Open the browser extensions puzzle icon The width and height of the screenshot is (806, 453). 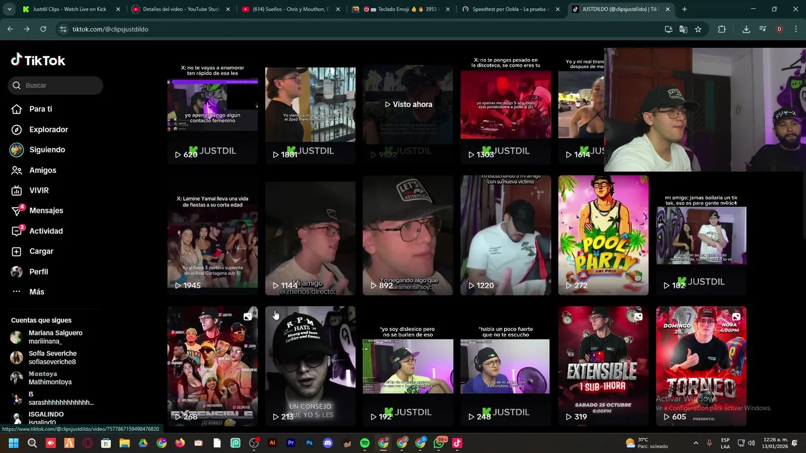click(722, 29)
